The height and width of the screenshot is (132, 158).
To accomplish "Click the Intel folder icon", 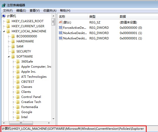I will [x=18, y=117].
